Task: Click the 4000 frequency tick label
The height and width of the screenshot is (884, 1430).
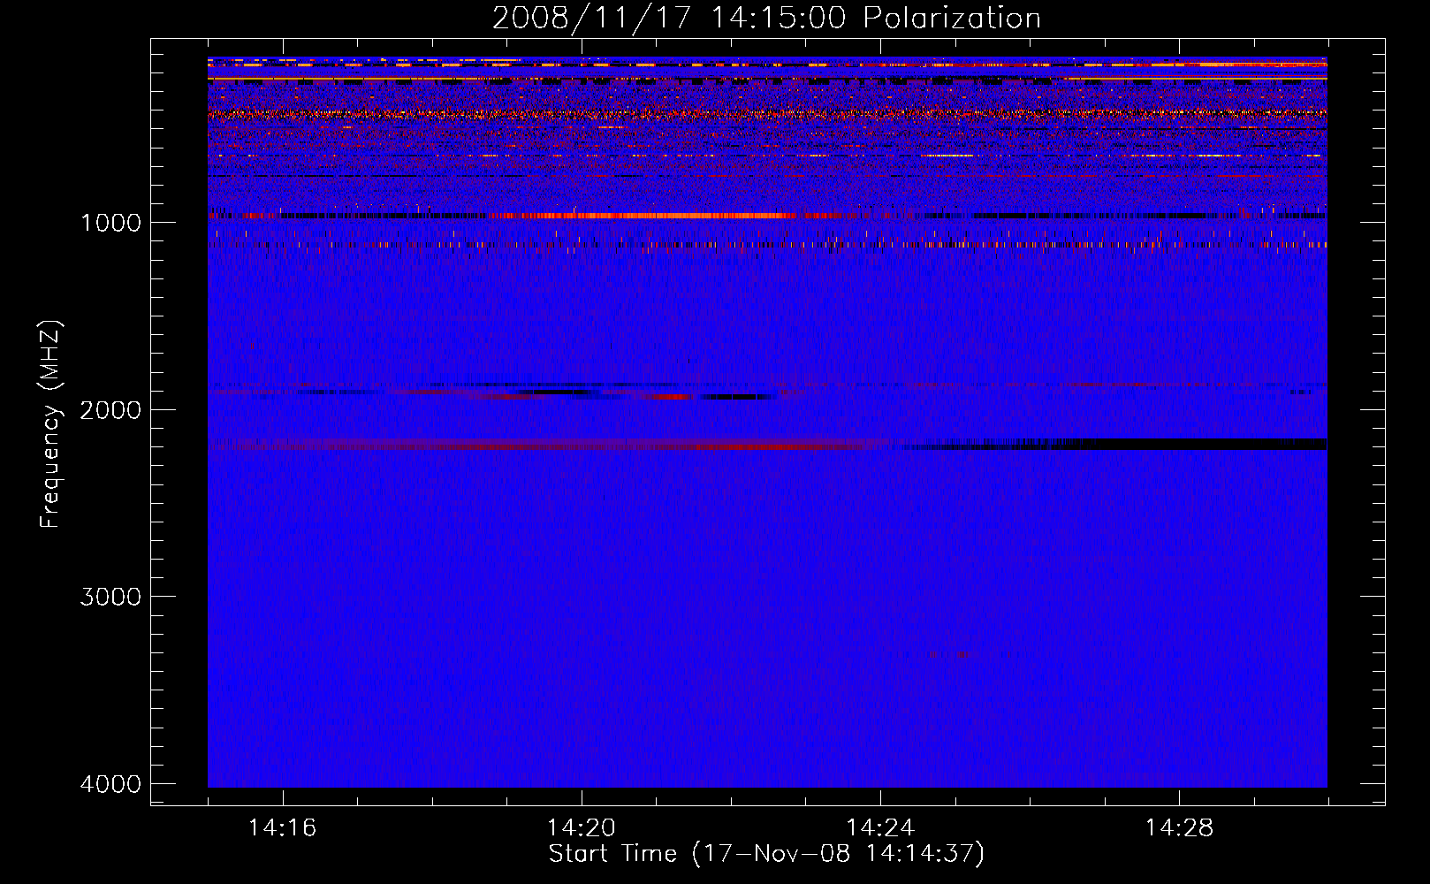Action: 110,784
